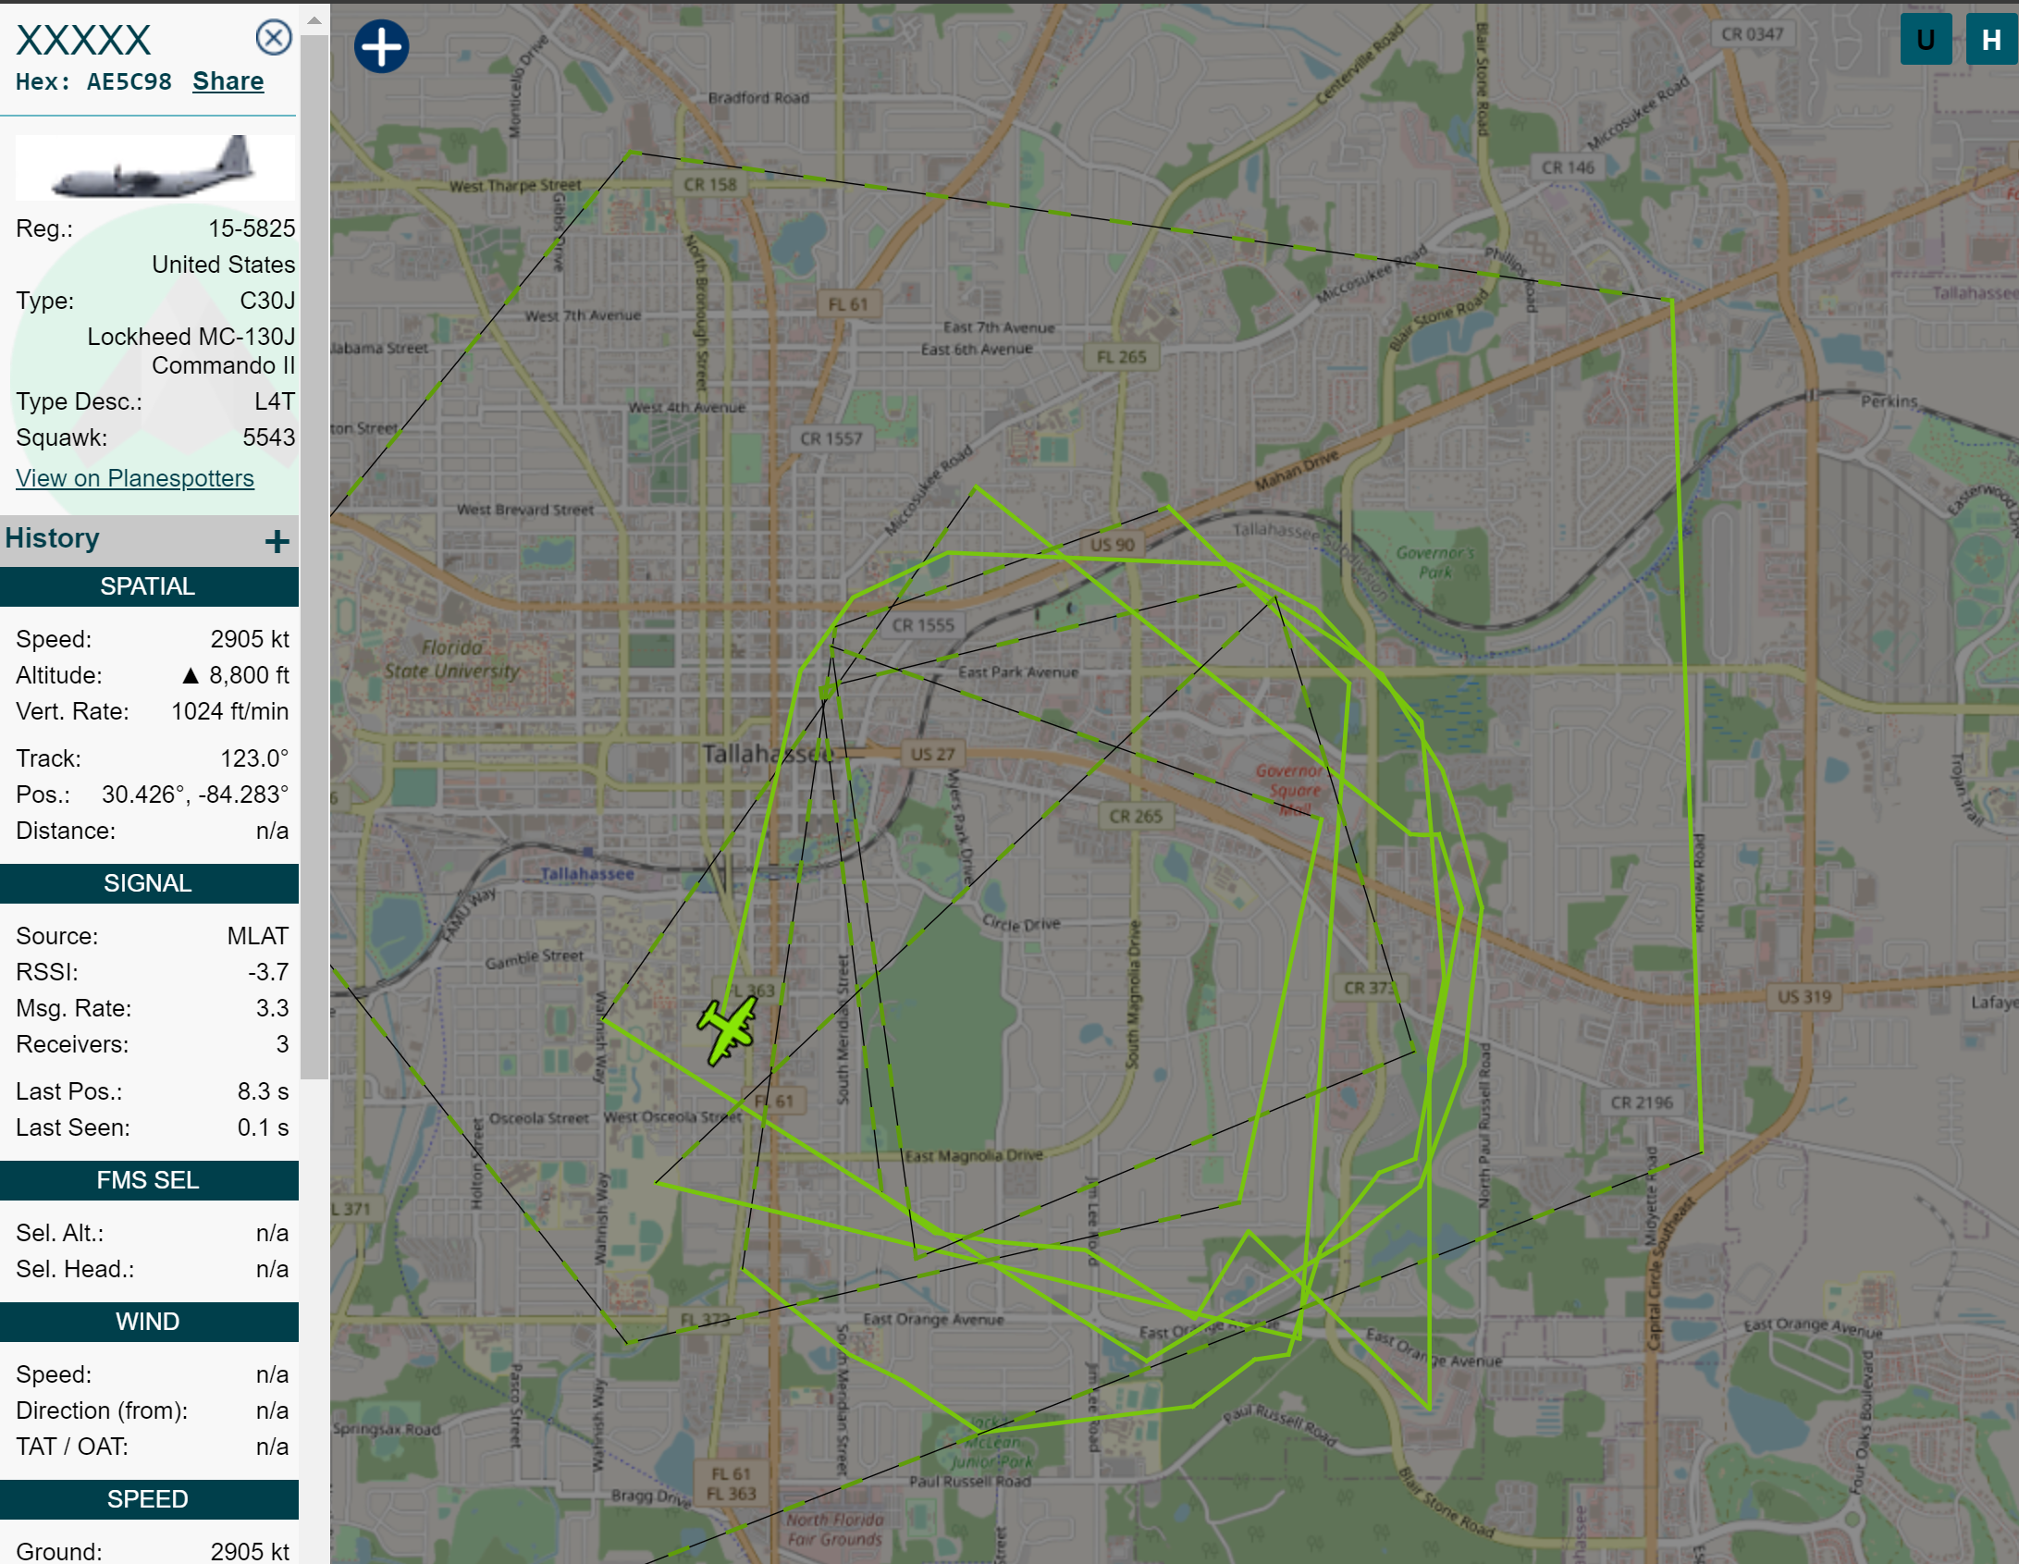
Task: Click the WIND section header
Action: tap(148, 1322)
